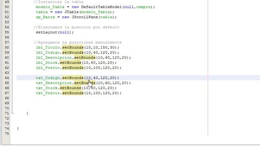Click txt_Stock on line 66

47,88
